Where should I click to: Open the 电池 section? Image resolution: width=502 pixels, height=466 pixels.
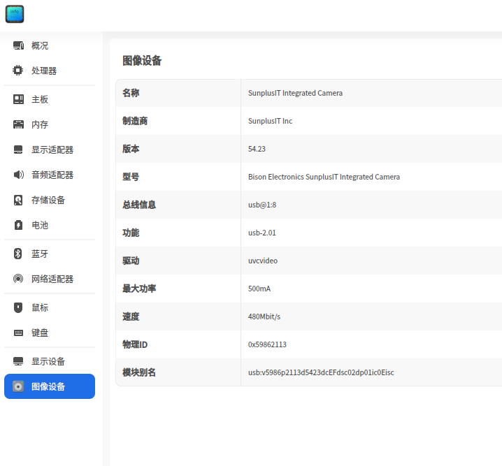(50, 225)
